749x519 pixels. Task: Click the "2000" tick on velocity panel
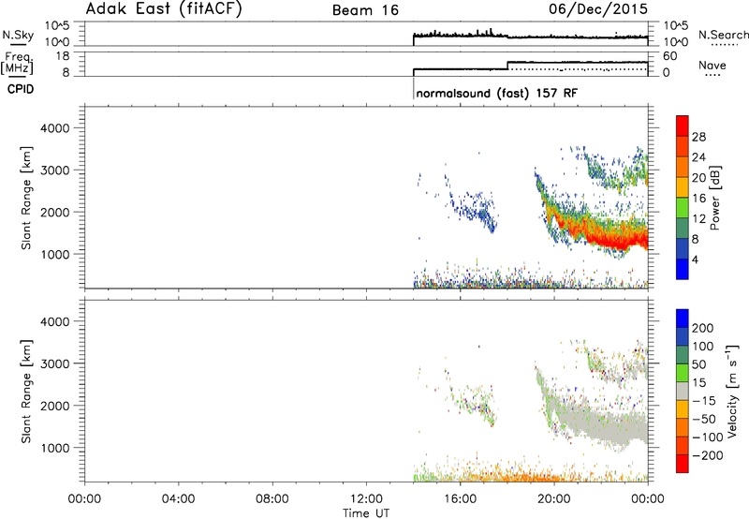point(54,406)
